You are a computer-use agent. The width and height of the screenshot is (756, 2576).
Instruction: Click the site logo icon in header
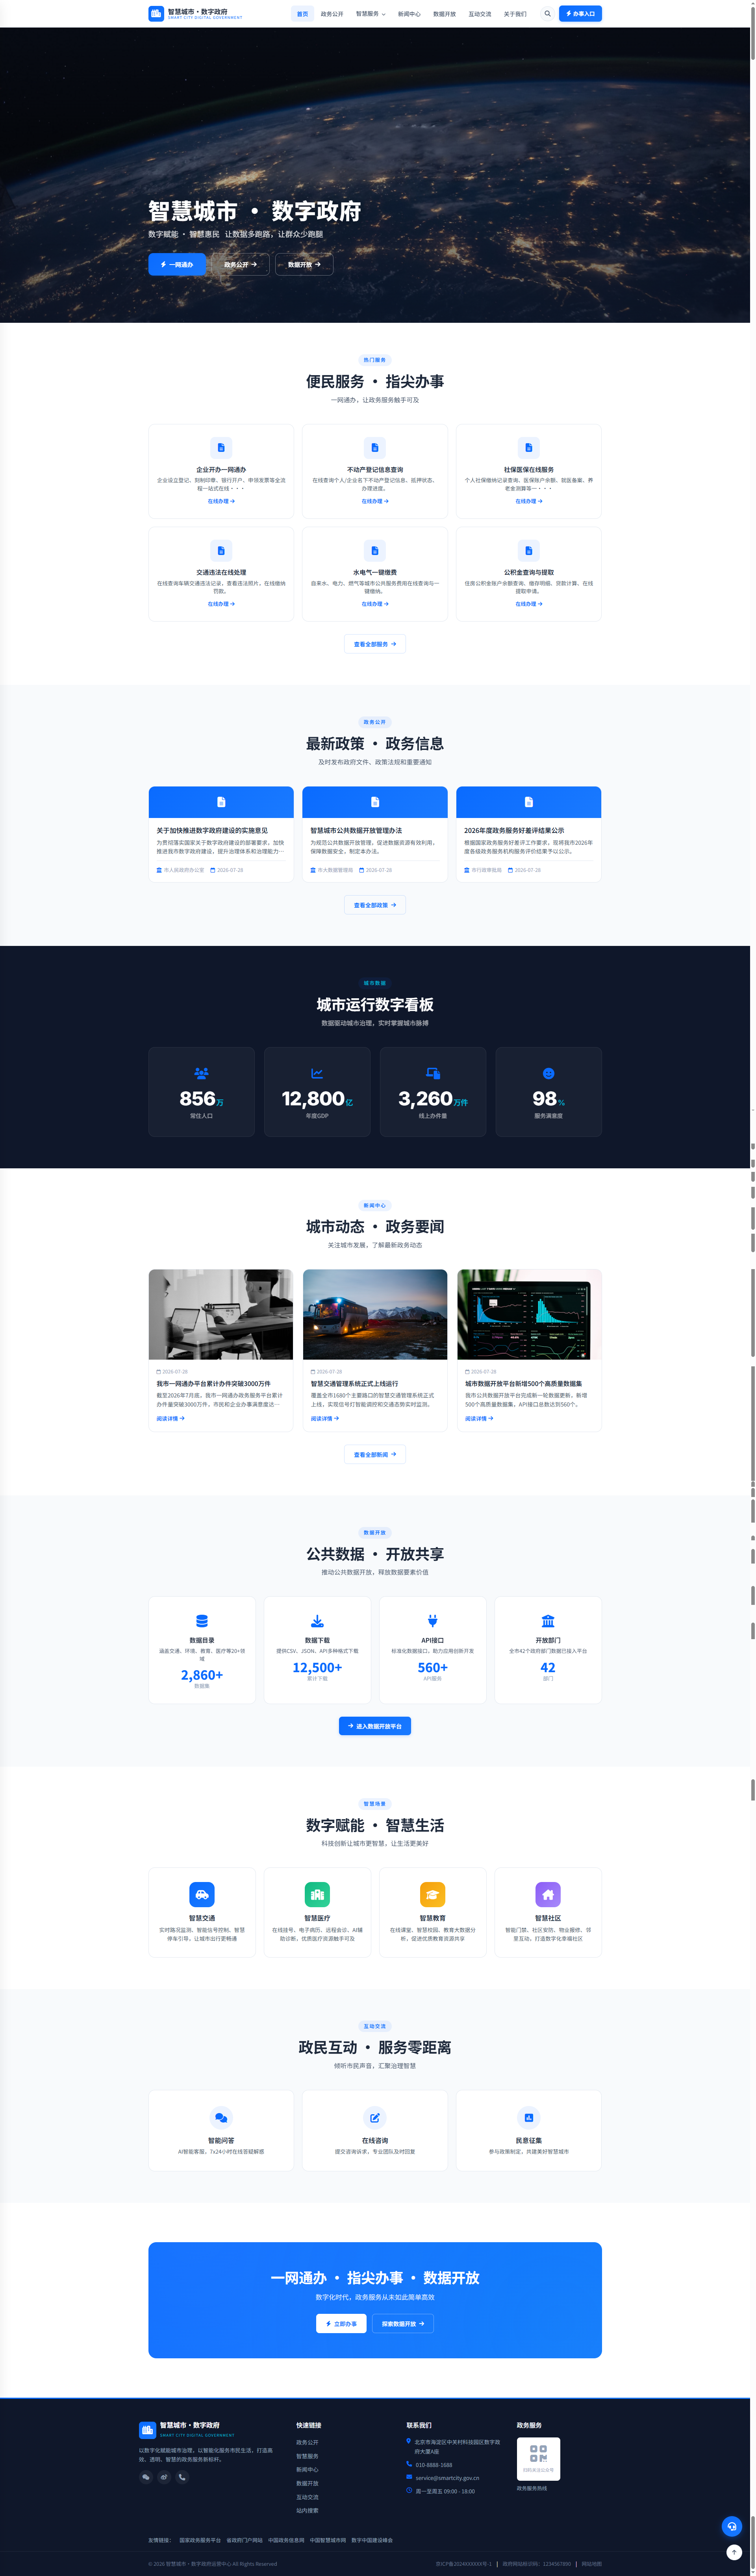pos(156,14)
